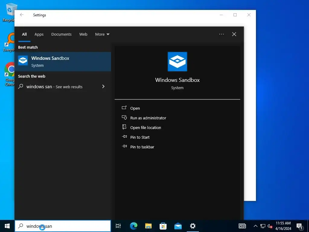Image resolution: width=309 pixels, height=232 pixels.
Task: Show hidden system tray icons
Action: point(255,226)
